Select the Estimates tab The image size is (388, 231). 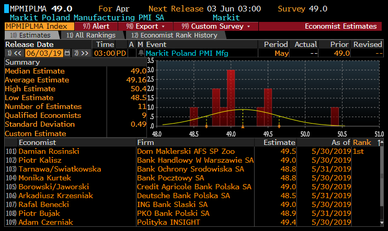[32, 35]
